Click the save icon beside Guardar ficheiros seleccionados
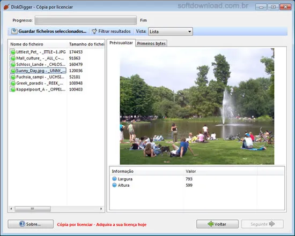 pos(14,32)
